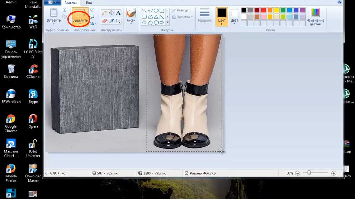Click the Brushes (Кисти) icon
Screen dimensions: 355x199
(131, 12)
